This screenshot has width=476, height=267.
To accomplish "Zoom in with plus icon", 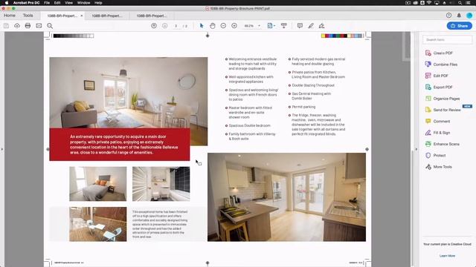I will [x=234, y=26].
